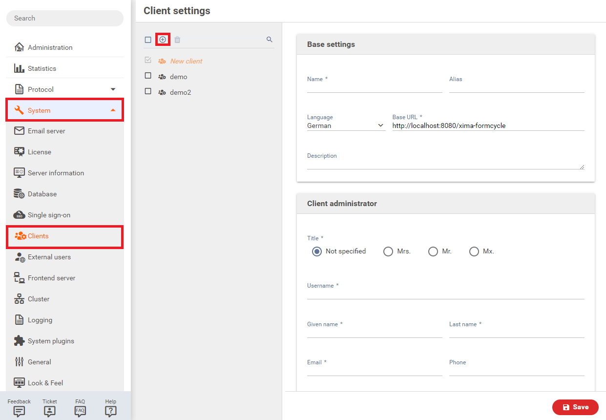Image resolution: width=606 pixels, height=420 pixels.
Task: Open the FAQ icon in bottom bar
Action: click(80, 411)
